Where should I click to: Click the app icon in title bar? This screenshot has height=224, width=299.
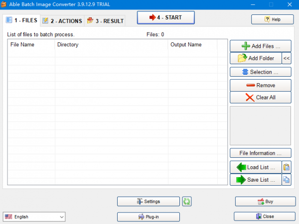point(3,4)
